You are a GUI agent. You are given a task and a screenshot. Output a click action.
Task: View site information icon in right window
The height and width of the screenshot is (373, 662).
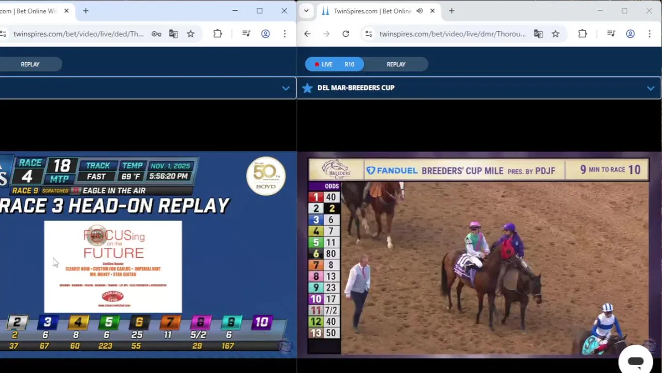pos(368,34)
